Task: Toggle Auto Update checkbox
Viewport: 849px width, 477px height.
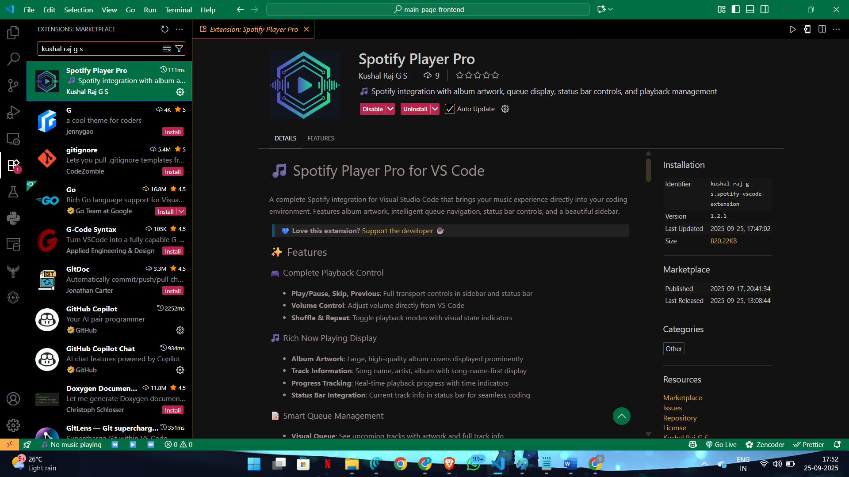Action: (450, 109)
